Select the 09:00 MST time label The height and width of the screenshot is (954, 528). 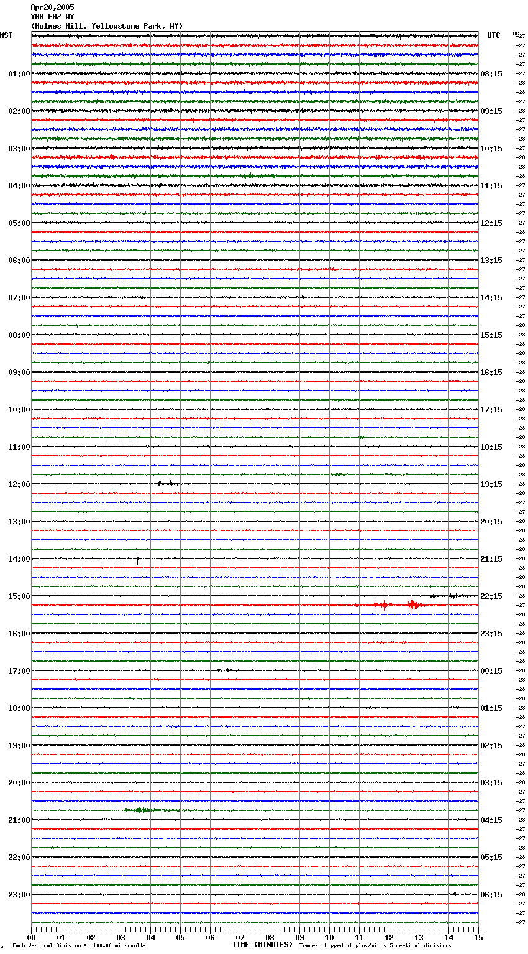pos(19,373)
